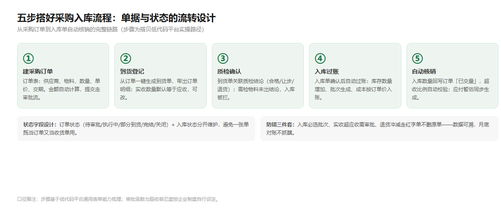Click circled number ① above 建采购订单
The height and width of the screenshot is (209, 501).
coord(28,58)
